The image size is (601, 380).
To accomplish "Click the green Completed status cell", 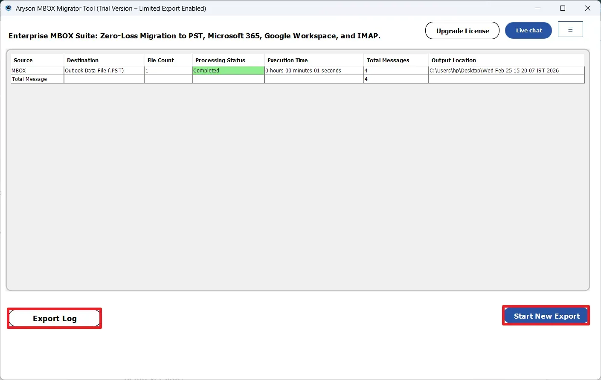I will click(228, 71).
